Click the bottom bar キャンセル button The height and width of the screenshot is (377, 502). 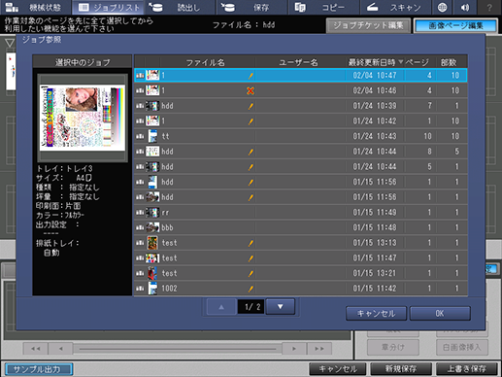pos(337,369)
